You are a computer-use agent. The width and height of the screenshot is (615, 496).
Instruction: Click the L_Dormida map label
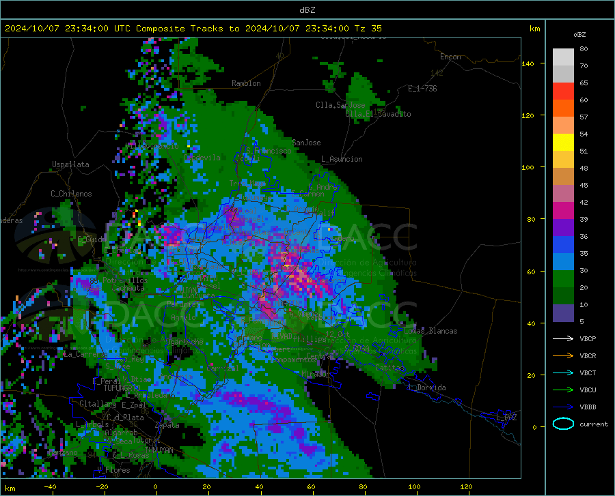(426, 388)
